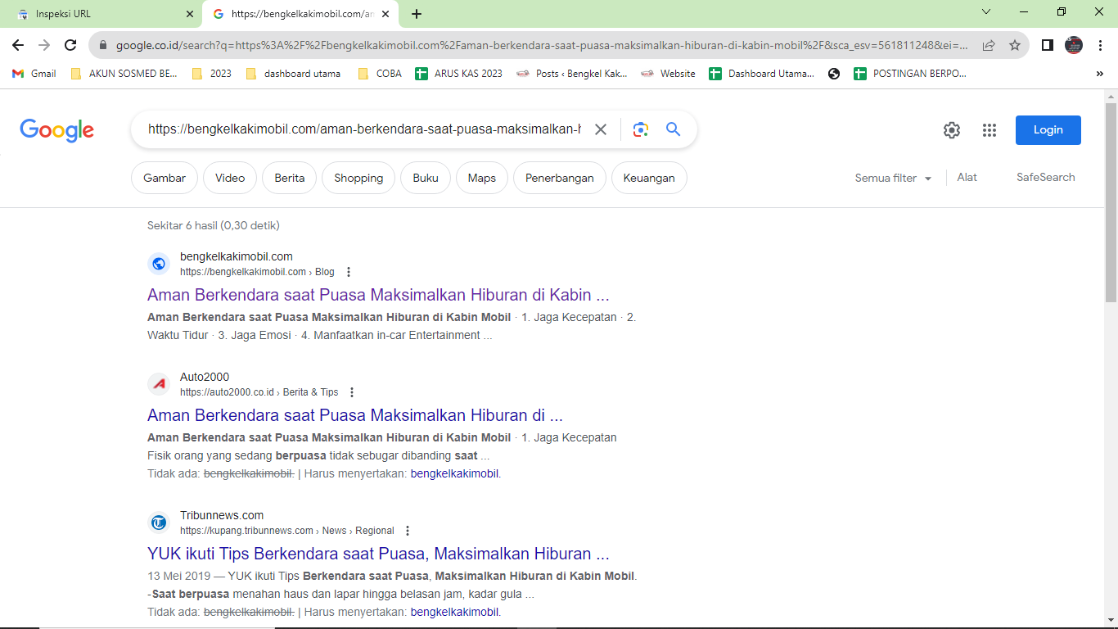Expand the Semua filter dropdown
Screen dimensions: 1118x629
point(893,178)
